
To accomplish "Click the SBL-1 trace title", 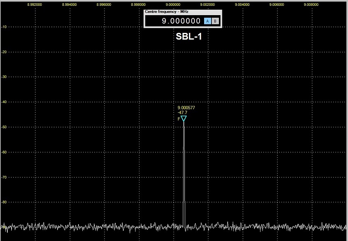I will pos(189,37).
